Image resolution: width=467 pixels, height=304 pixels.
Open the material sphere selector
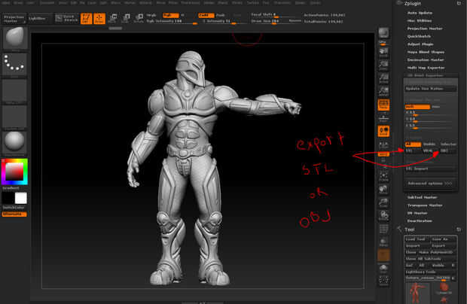pyautogui.click(x=15, y=141)
